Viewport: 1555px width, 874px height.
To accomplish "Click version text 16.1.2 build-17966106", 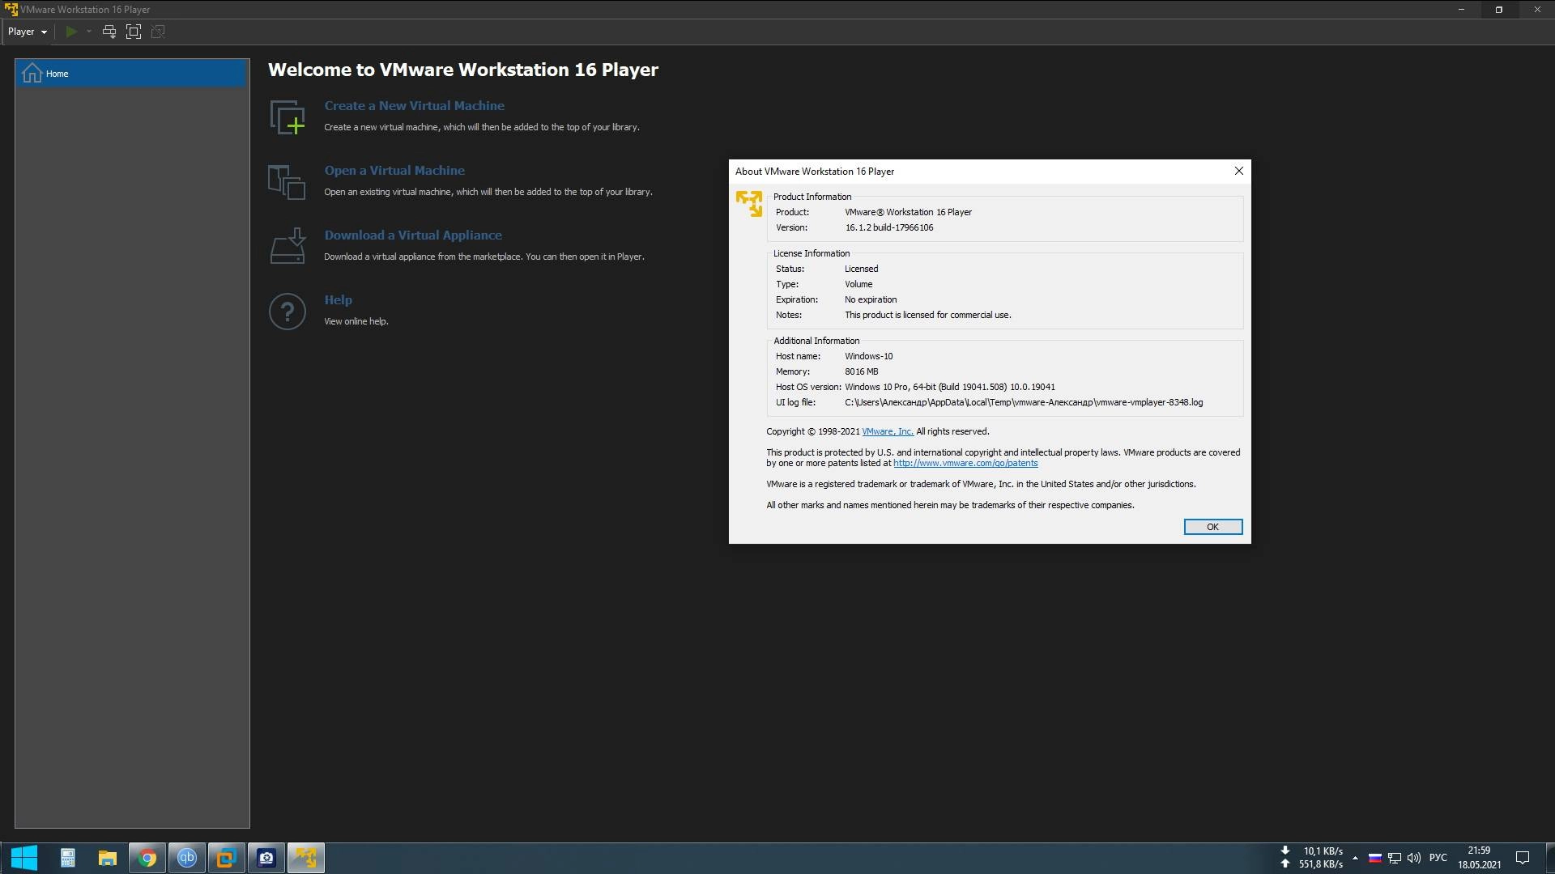I will pyautogui.click(x=889, y=227).
